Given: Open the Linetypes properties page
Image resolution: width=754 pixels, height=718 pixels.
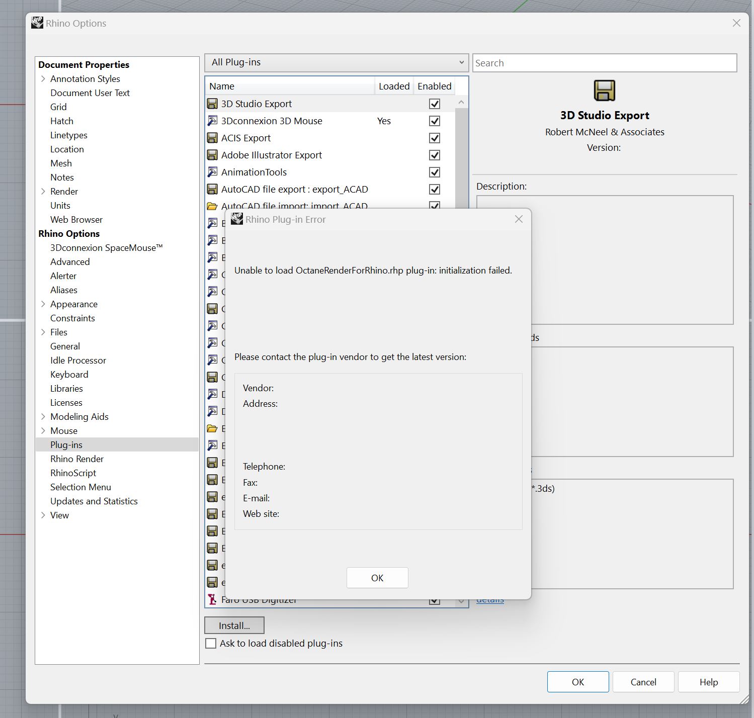Looking at the screenshot, I should 69,135.
